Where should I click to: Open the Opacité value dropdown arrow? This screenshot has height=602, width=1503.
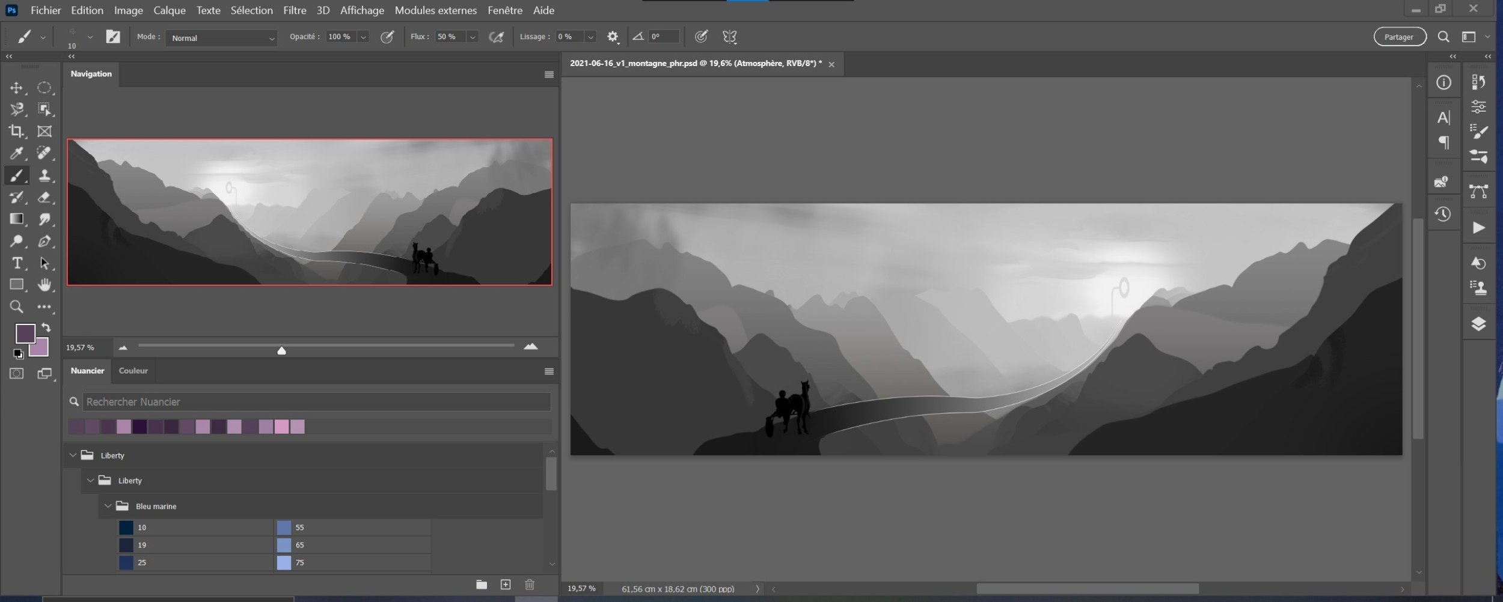pos(363,37)
